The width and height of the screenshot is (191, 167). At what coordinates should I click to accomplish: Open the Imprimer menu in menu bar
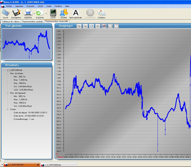(19, 6)
